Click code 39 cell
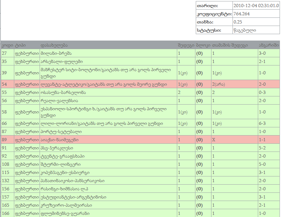 coord(4,73)
